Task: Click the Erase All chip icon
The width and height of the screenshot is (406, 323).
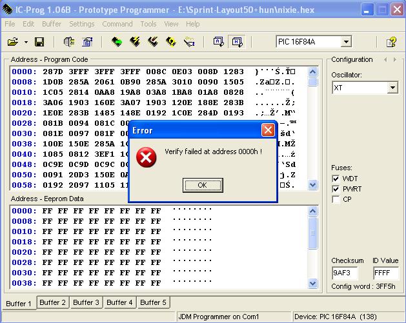Action: click(x=153, y=42)
